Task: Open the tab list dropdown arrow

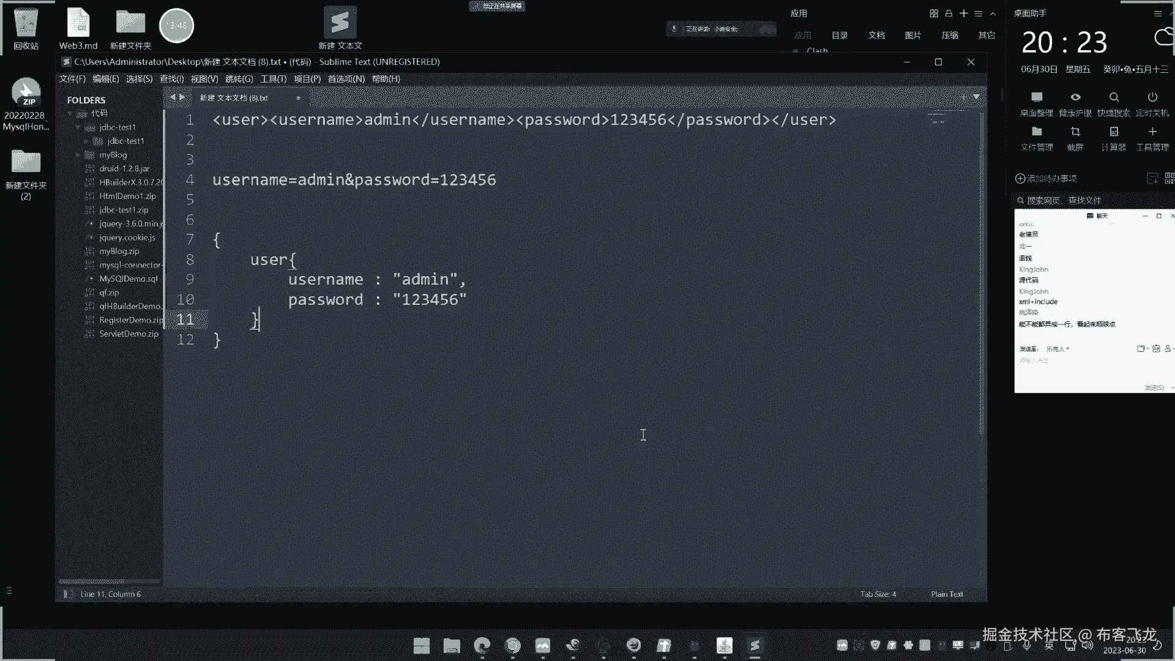Action: (976, 97)
